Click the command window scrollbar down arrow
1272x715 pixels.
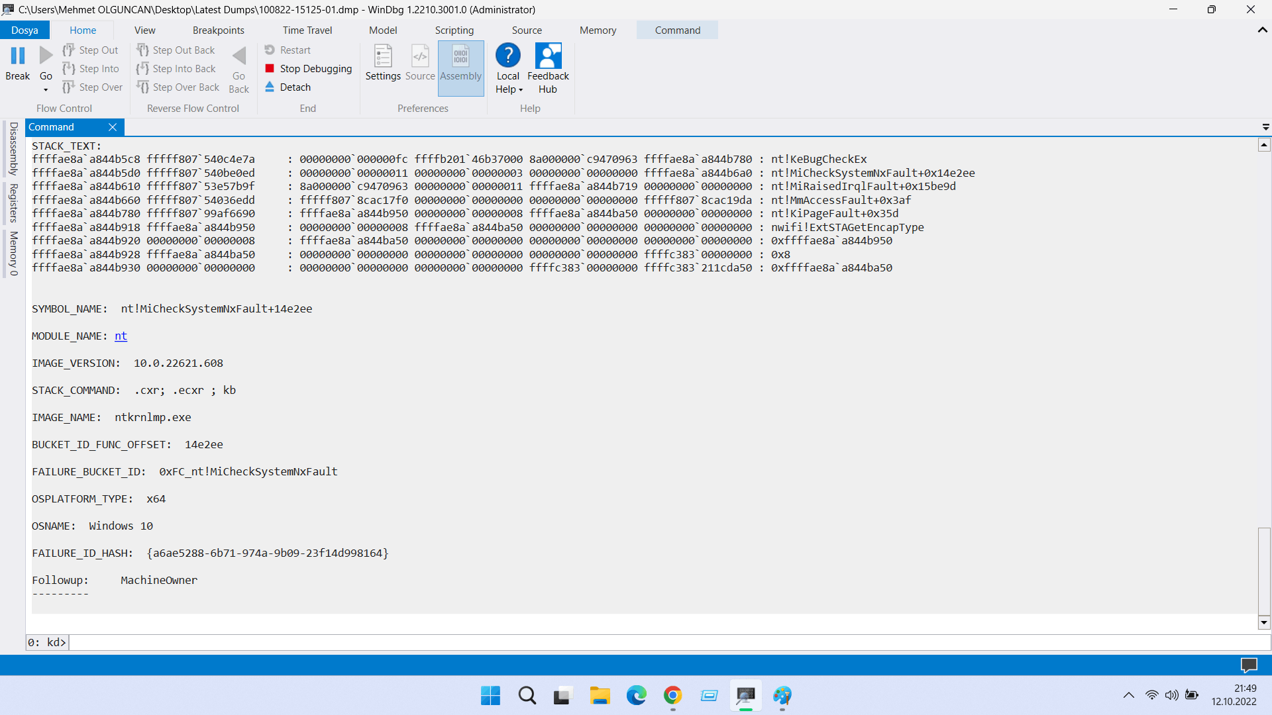1264,622
